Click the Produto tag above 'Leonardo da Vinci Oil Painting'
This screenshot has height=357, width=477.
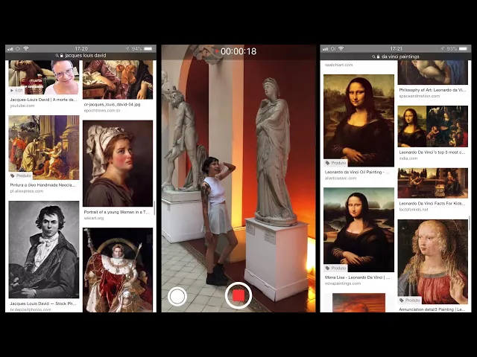coord(336,163)
